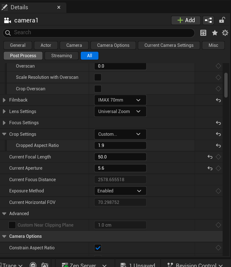231x267 pixels.
Task: Open the Trace dropdown in status bar
Action: coord(11,265)
